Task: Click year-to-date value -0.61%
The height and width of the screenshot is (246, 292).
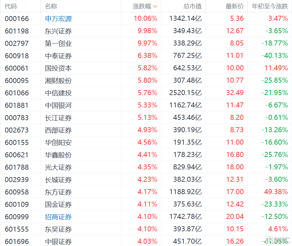Action: [277, 117]
